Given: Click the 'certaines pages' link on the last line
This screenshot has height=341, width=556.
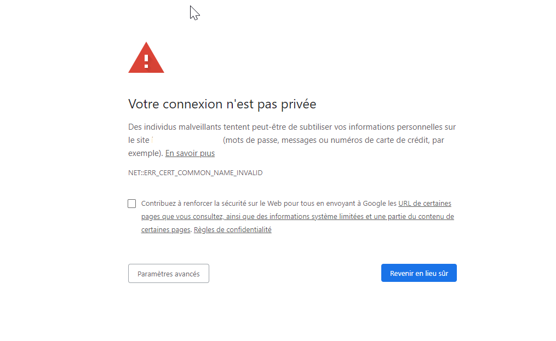Looking at the screenshot, I should pyautogui.click(x=165, y=230).
